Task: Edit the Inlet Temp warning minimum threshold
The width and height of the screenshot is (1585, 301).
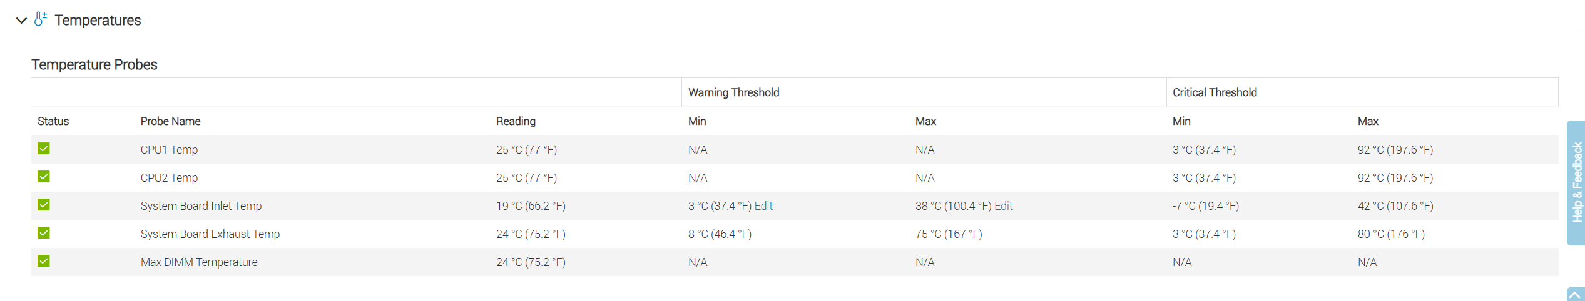Action: point(763,206)
